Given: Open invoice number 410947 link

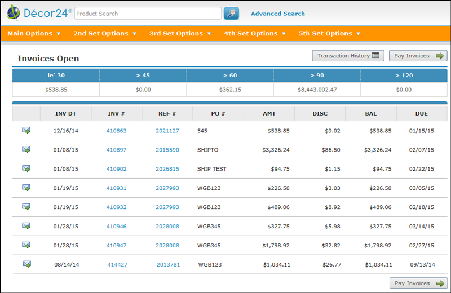Looking at the screenshot, I should click(116, 246).
